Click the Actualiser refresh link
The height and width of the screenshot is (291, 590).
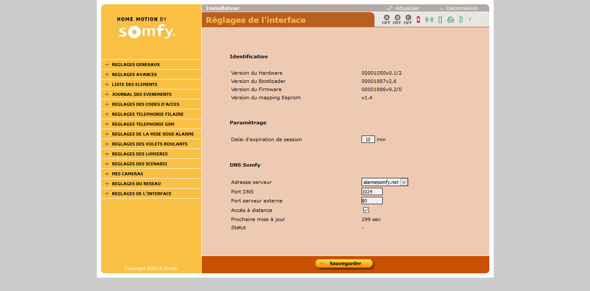click(403, 8)
